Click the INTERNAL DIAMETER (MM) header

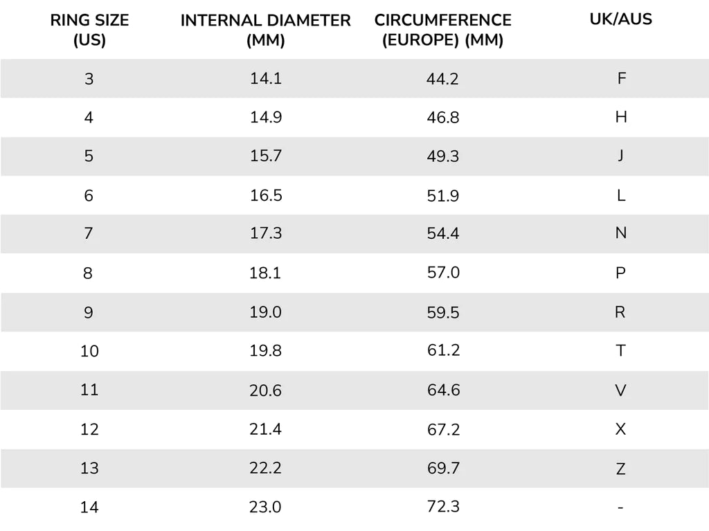pyautogui.click(x=265, y=30)
